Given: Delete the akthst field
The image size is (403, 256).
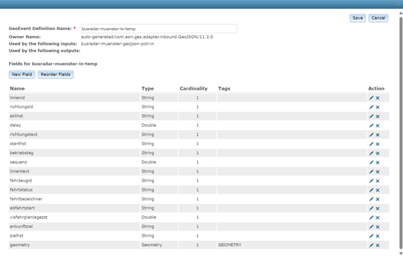Looking at the screenshot, I should click(x=378, y=116).
